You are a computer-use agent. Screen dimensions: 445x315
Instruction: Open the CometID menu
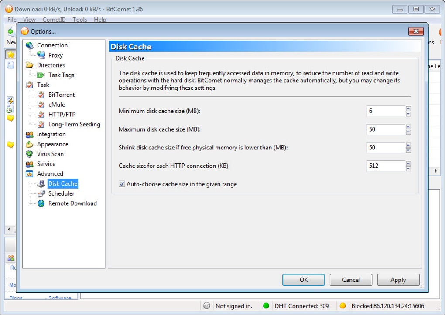[54, 20]
